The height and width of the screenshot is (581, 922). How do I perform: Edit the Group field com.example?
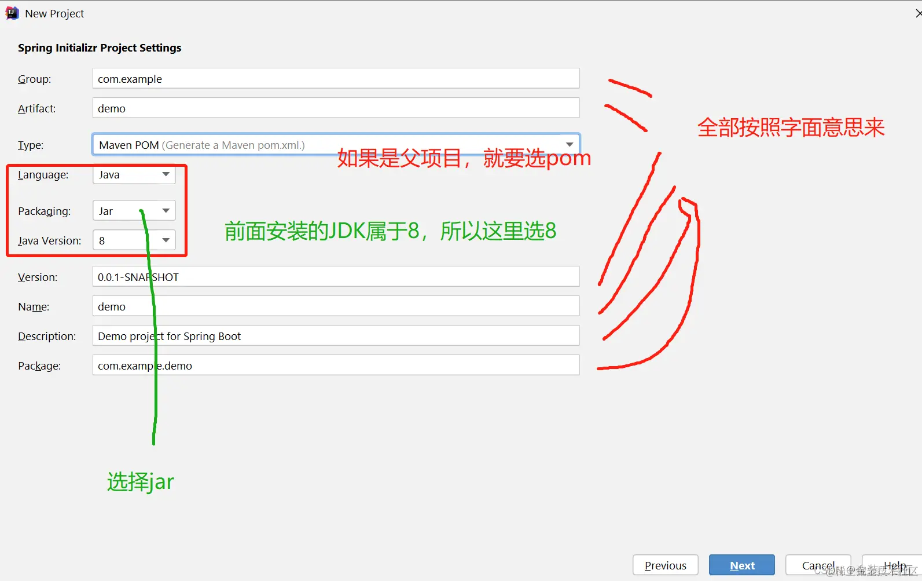(336, 79)
